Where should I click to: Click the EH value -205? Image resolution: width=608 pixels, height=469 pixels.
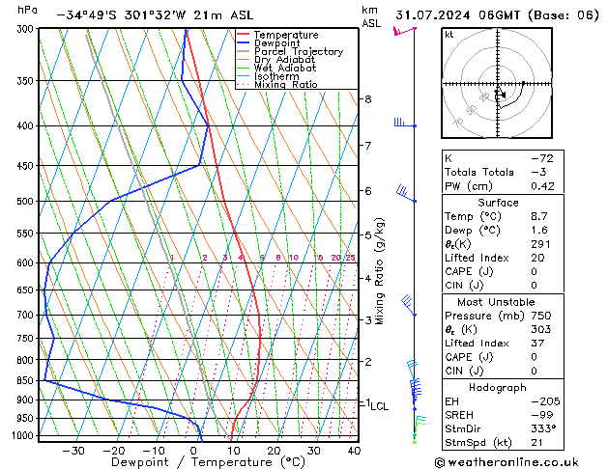coord(545,401)
